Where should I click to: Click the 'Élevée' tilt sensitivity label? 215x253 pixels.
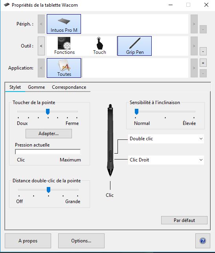click(x=189, y=123)
